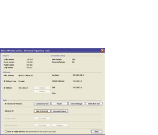Click the highlighted first Windows XP button
Image resolution: width=158 pixels, height=135 pixels.
coord(42,111)
